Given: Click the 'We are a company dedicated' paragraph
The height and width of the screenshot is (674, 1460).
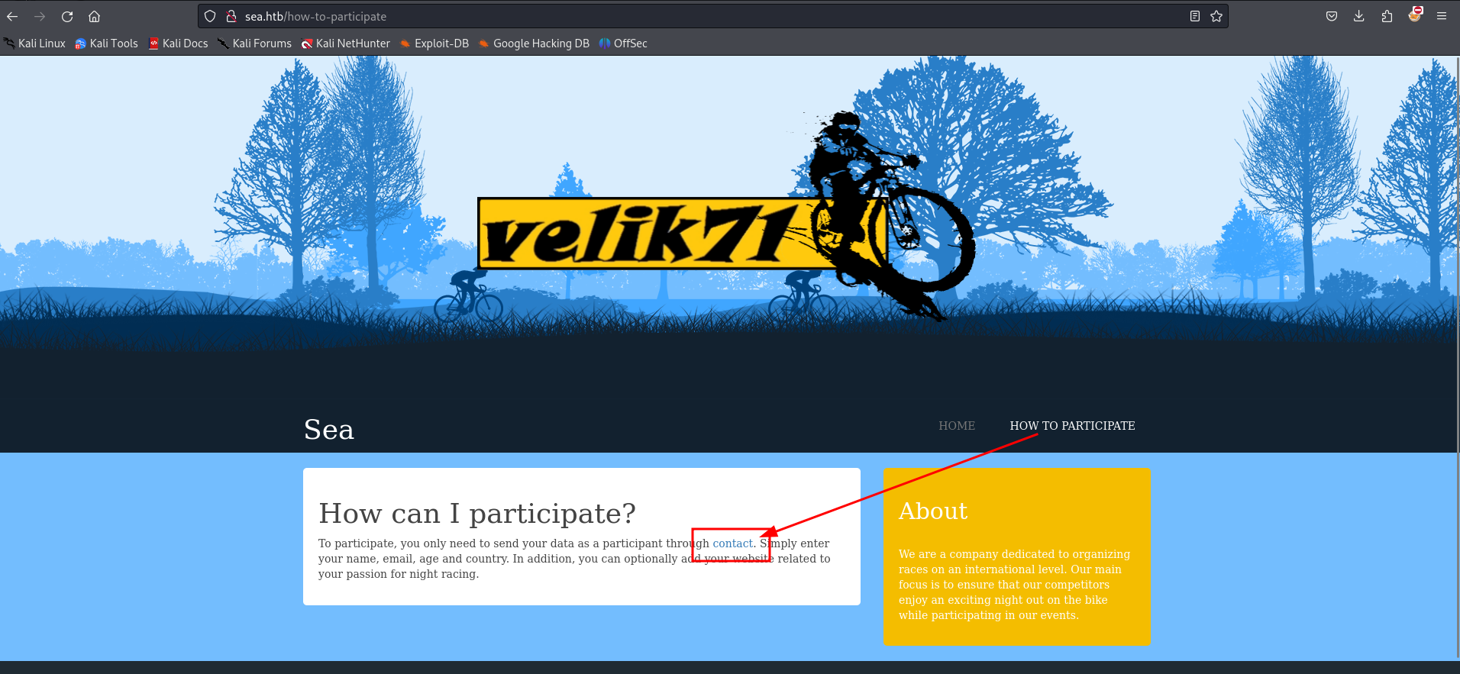Looking at the screenshot, I should pos(1015,585).
